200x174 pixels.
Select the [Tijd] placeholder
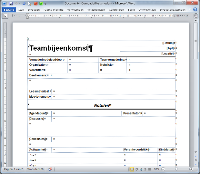coord(170,48)
